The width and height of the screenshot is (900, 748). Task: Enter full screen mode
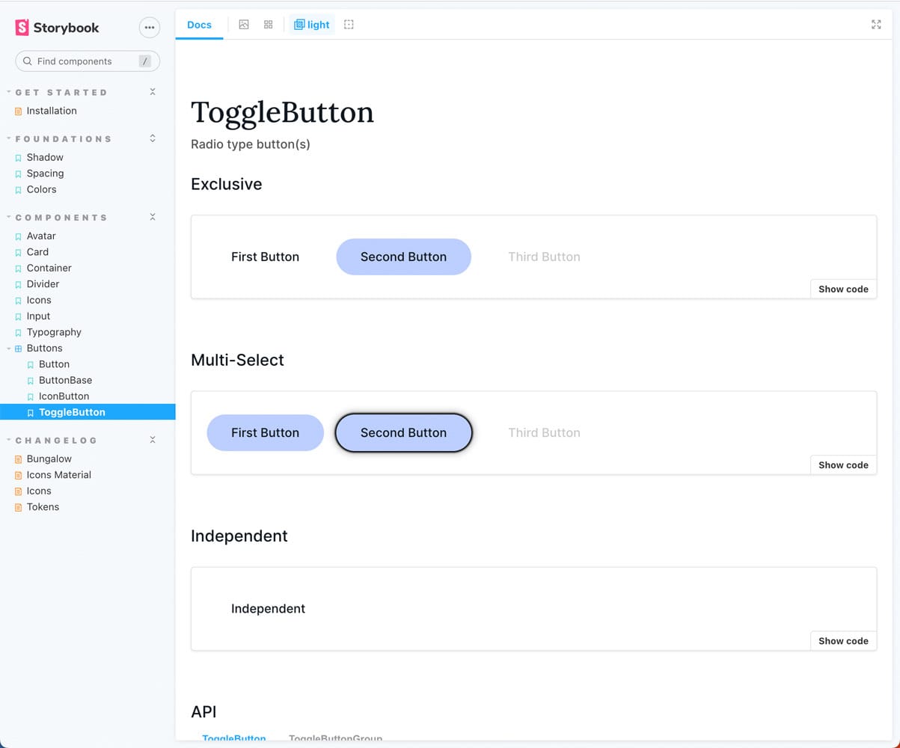(x=876, y=25)
